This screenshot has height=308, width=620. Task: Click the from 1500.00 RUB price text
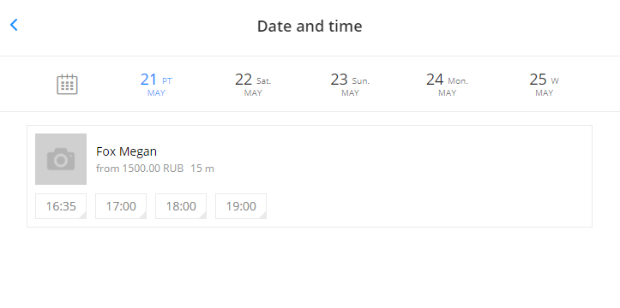click(x=140, y=169)
